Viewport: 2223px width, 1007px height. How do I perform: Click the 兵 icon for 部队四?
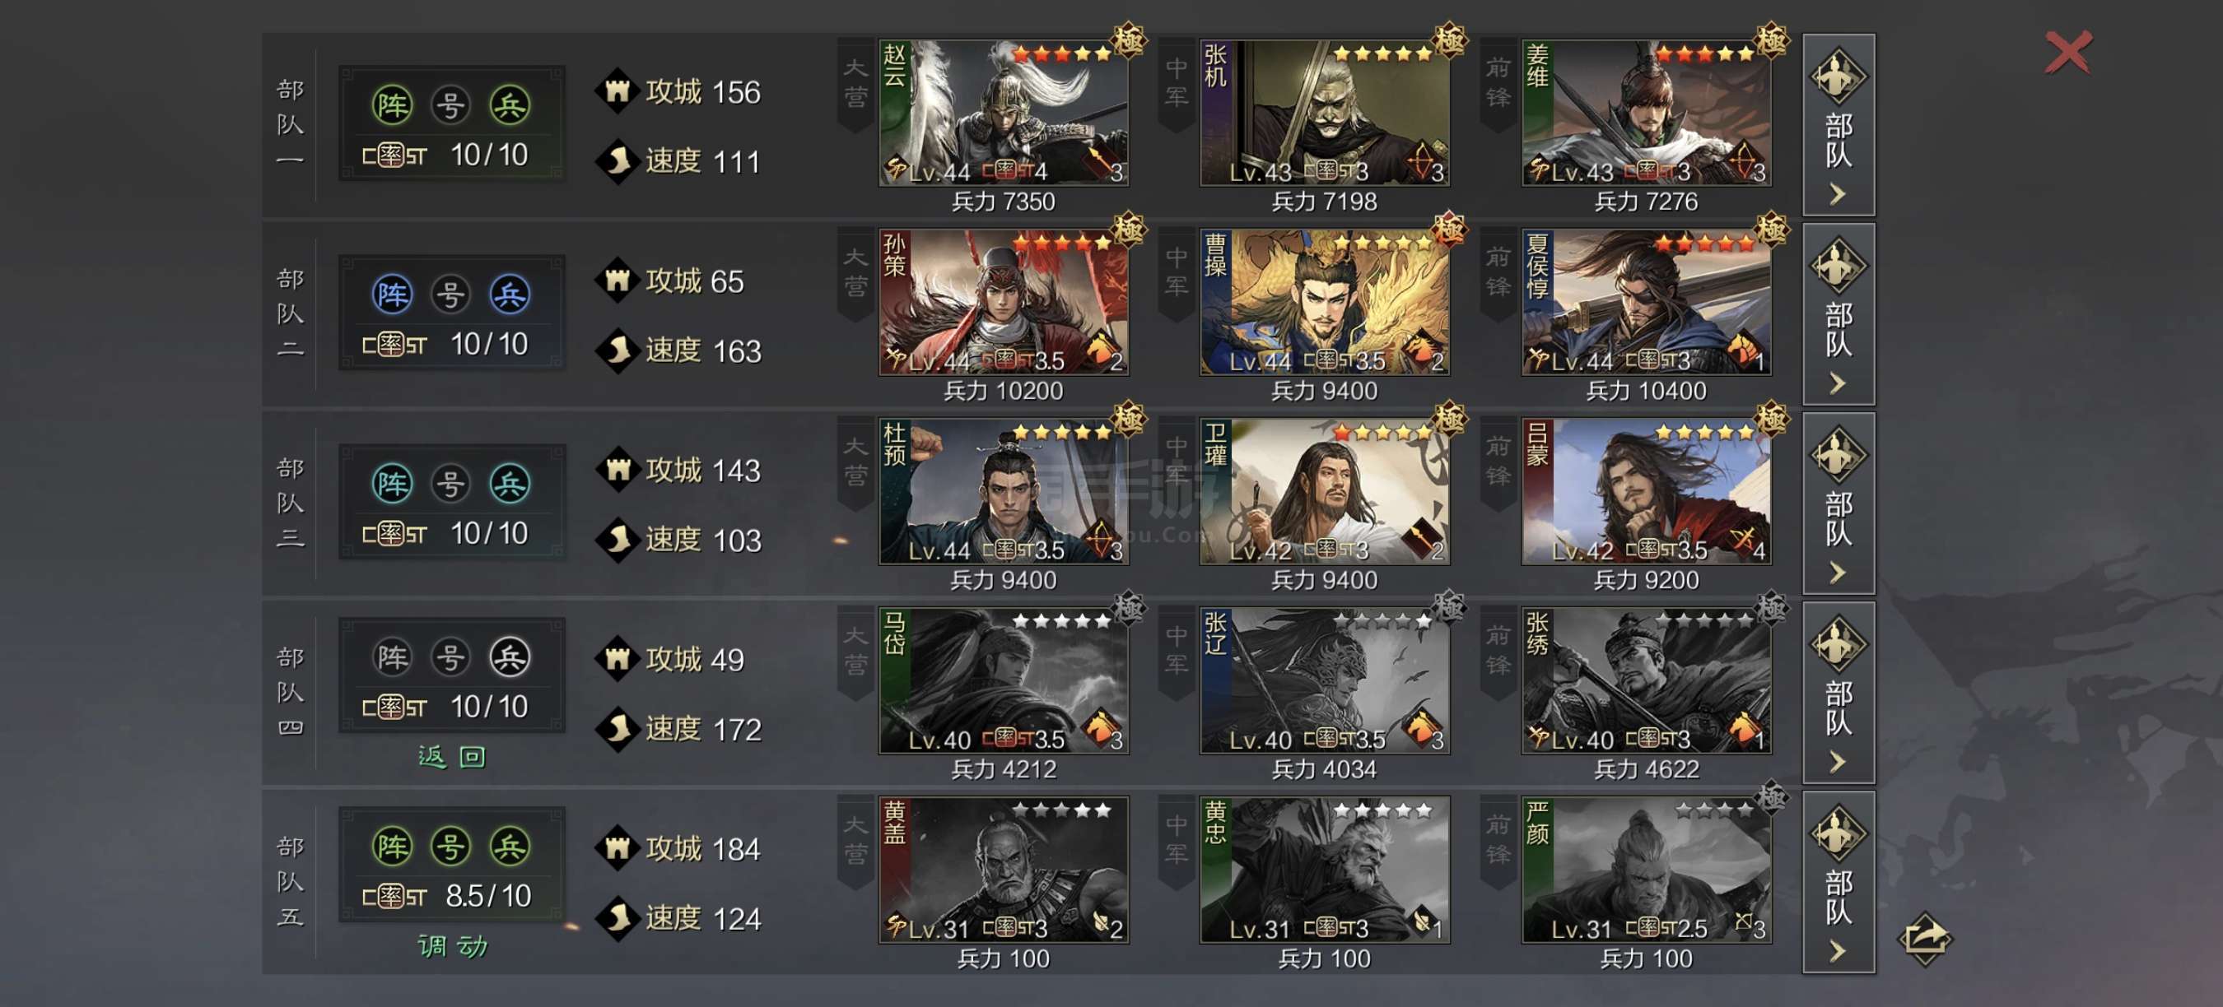click(509, 657)
